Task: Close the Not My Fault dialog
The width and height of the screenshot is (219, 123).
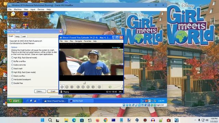Action: point(61,31)
